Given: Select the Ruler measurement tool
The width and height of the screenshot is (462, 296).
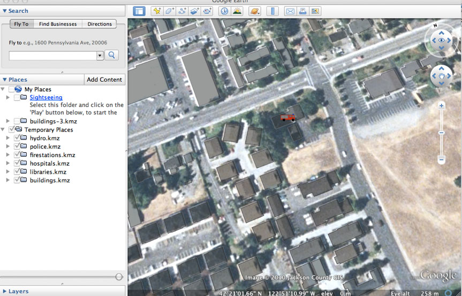Looking at the screenshot, I should [272, 11].
